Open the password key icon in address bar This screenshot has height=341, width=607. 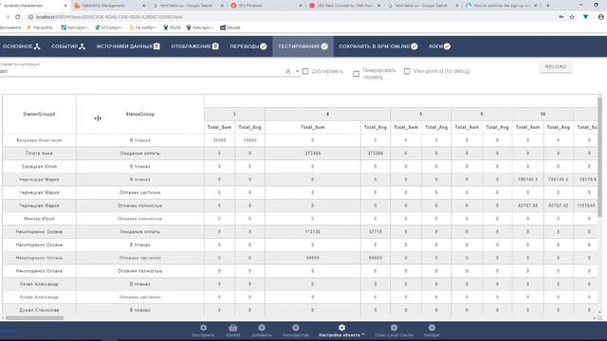(561, 17)
